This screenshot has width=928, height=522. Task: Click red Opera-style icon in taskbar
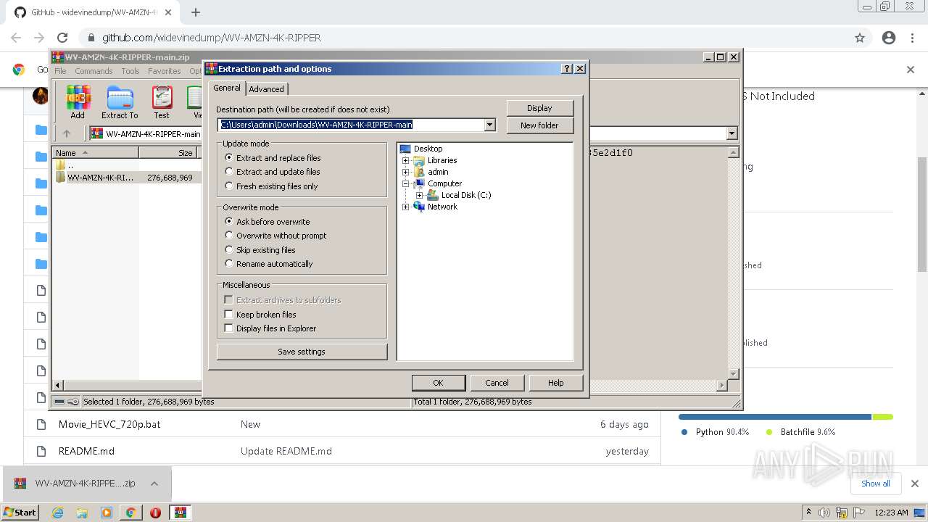(x=155, y=513)
